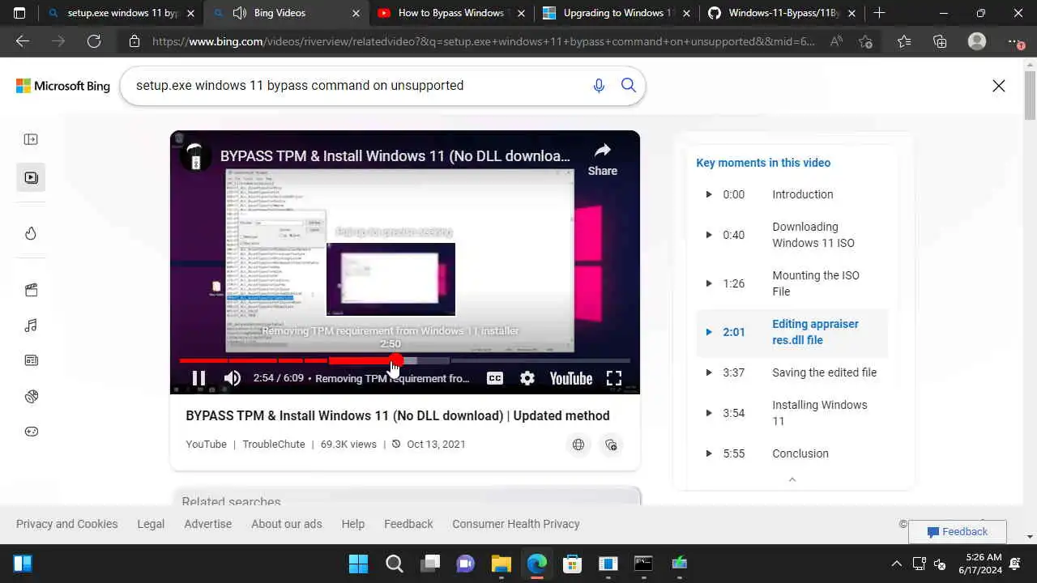Open video settings gear icon

(527, 378)
